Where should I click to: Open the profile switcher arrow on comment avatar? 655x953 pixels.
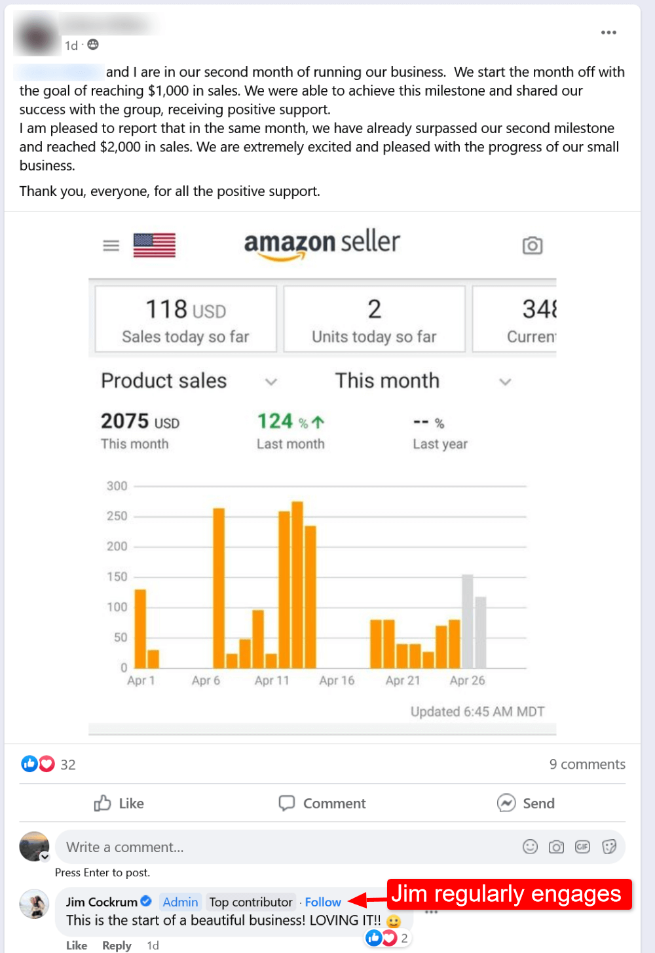click(45, 857)
